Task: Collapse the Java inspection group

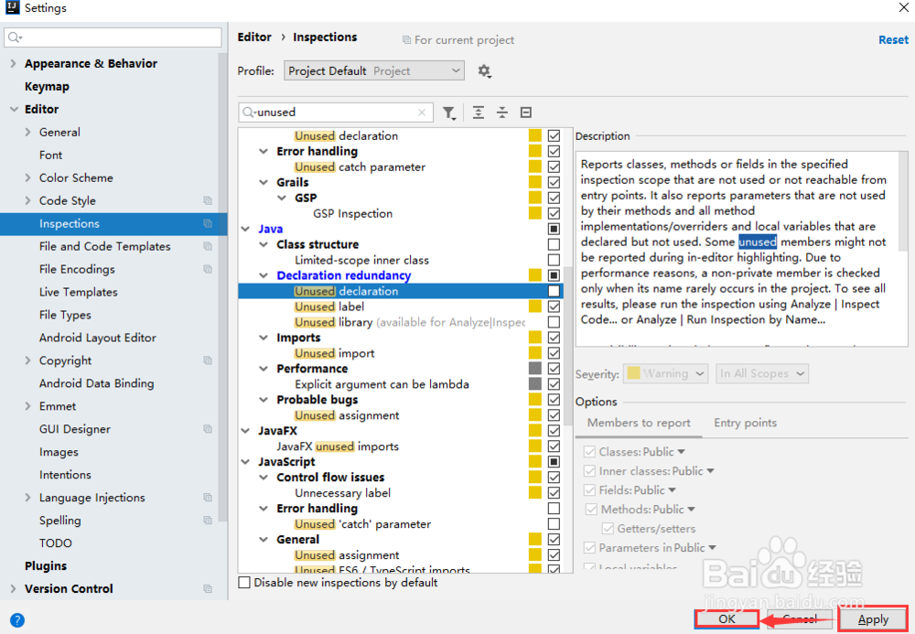Action: tap(243, 228)
